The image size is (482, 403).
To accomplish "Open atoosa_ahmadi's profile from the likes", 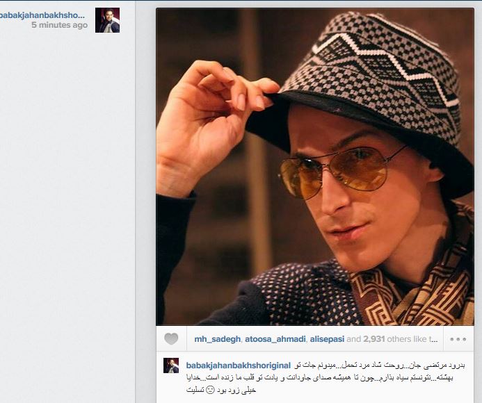I will (275, 339).
